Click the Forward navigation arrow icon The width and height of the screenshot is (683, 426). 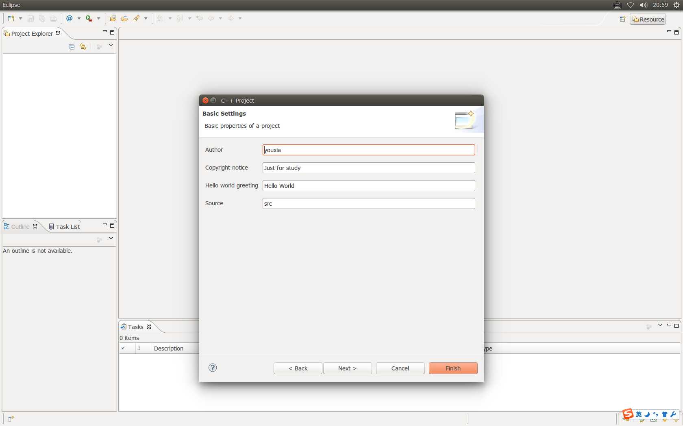pyautogui.click(x=230, y=19)
